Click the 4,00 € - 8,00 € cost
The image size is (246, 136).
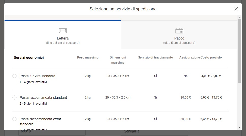click(211, 76)
